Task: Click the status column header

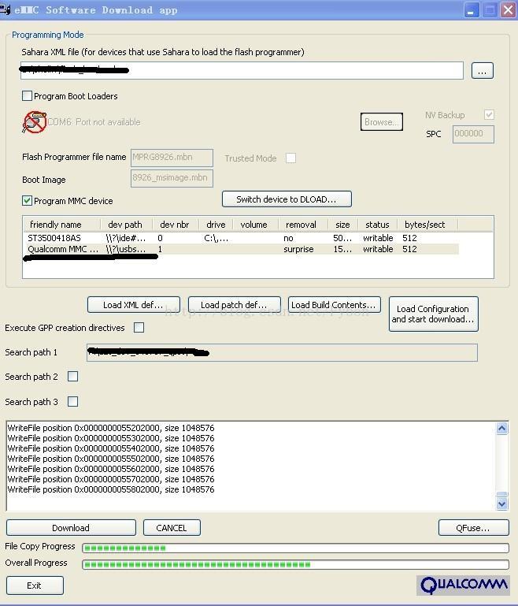Action: 378,225
